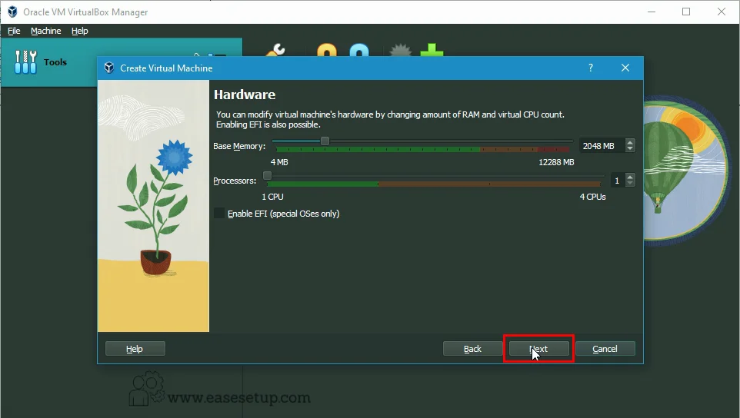Viewport: 740px width, 418px height.
Task: Enable EFI (special OSes only) checkbox
Action: [219, 214]
